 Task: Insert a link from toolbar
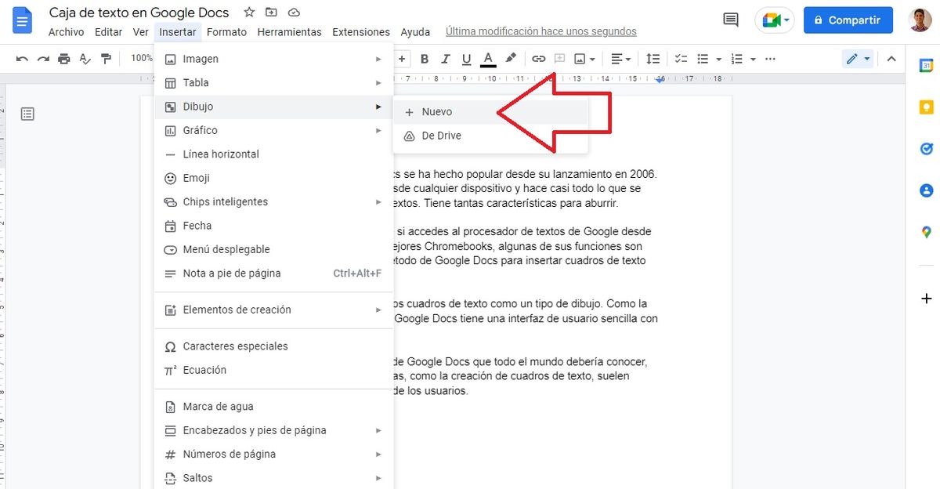pos(538,59)
